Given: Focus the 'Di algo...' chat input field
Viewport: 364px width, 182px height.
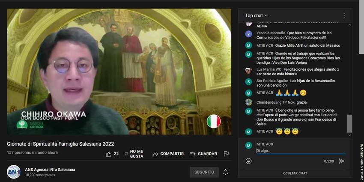Looking at the screenshot, I should coord(301,151).
